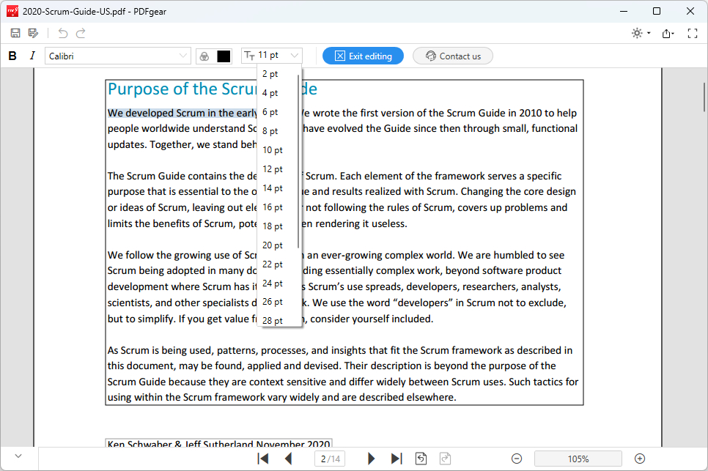Choose 24 pt font size option

(x=273, y=283)
